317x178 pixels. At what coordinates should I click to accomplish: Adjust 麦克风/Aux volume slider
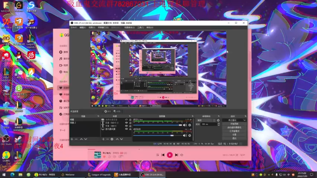[158, 125]
